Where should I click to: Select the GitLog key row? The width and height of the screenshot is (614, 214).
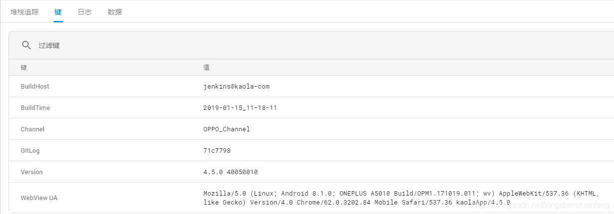click(31, 150)
